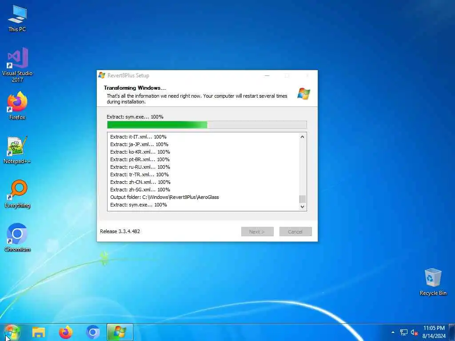Select 'Extract: zh-SG.xml... 100%' log line
Image resolution: width=455 pixels, height=341 pixels.
click(x=140, y=190)
